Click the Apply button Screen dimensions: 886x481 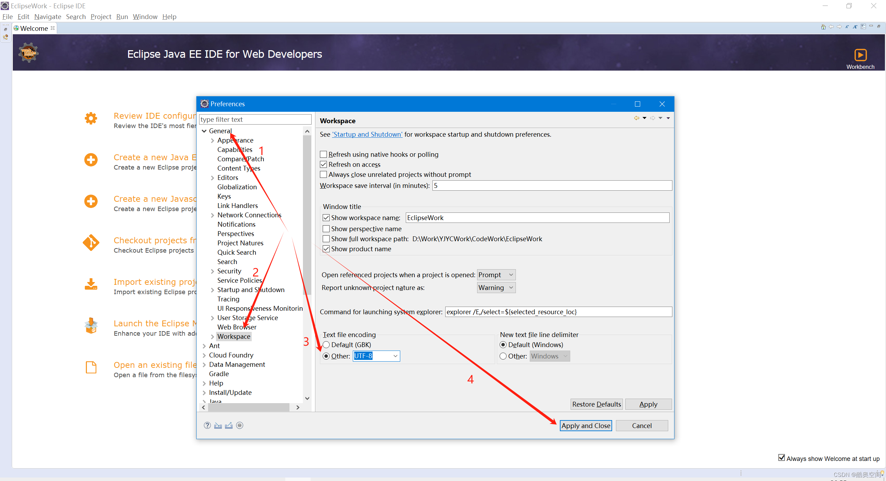pyautogui.click(x=648, y=404)
